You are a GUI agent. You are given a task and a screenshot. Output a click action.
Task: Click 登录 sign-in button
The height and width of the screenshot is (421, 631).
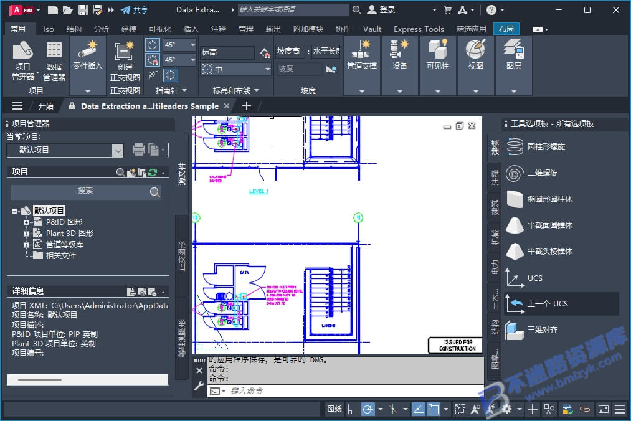click(381, 10)
